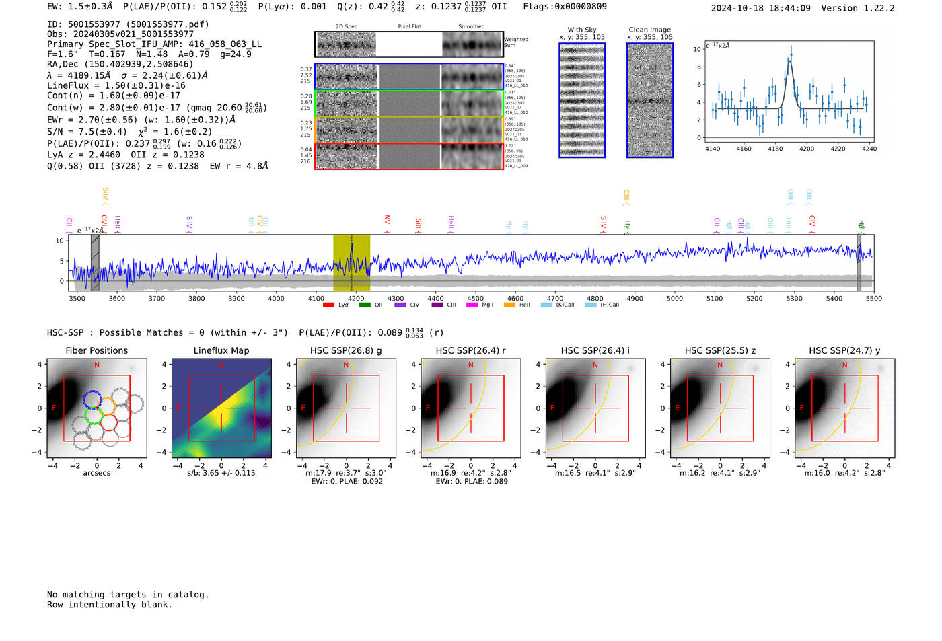This screenshot has width=942, height=641.
Task: Click the 'S/N = 7.5(±0.4)' value
Action: pyautogui.click(x=87, y=132)
